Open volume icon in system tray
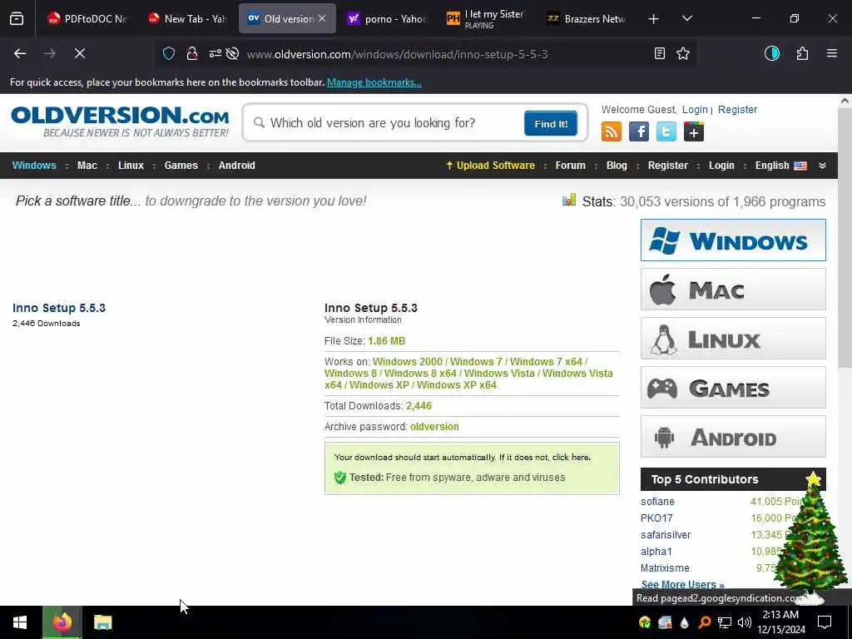The image size is (852, 639). pyautogui.click(x=745, y=622)
